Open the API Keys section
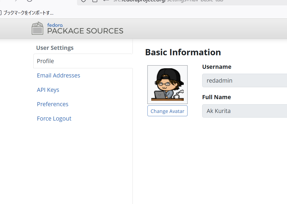The width and height of the screenshot is (287, 204). click(x=48, y=90)
